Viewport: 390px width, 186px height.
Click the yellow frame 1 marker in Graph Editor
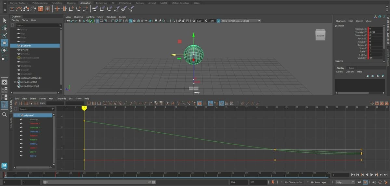(84, 108)
